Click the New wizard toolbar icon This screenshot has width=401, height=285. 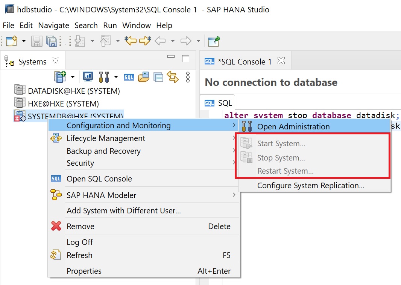click(x=11, y=41)
